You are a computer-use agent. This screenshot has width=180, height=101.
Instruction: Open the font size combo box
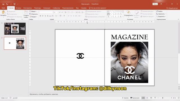56,12
